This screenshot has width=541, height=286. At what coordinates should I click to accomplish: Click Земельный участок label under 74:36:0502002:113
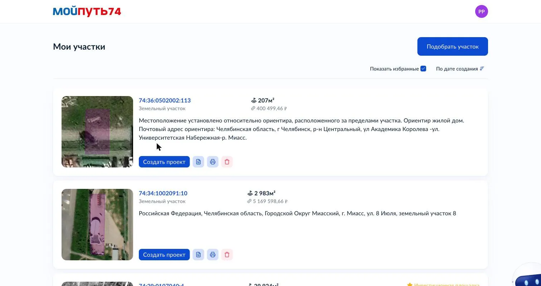[x=162, y=109]
